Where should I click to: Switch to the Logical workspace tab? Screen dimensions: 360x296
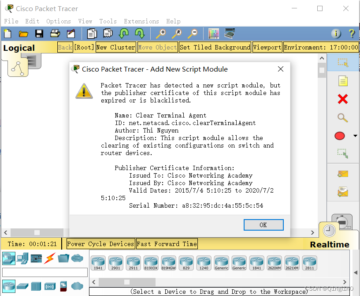click(x=19, y=48)
